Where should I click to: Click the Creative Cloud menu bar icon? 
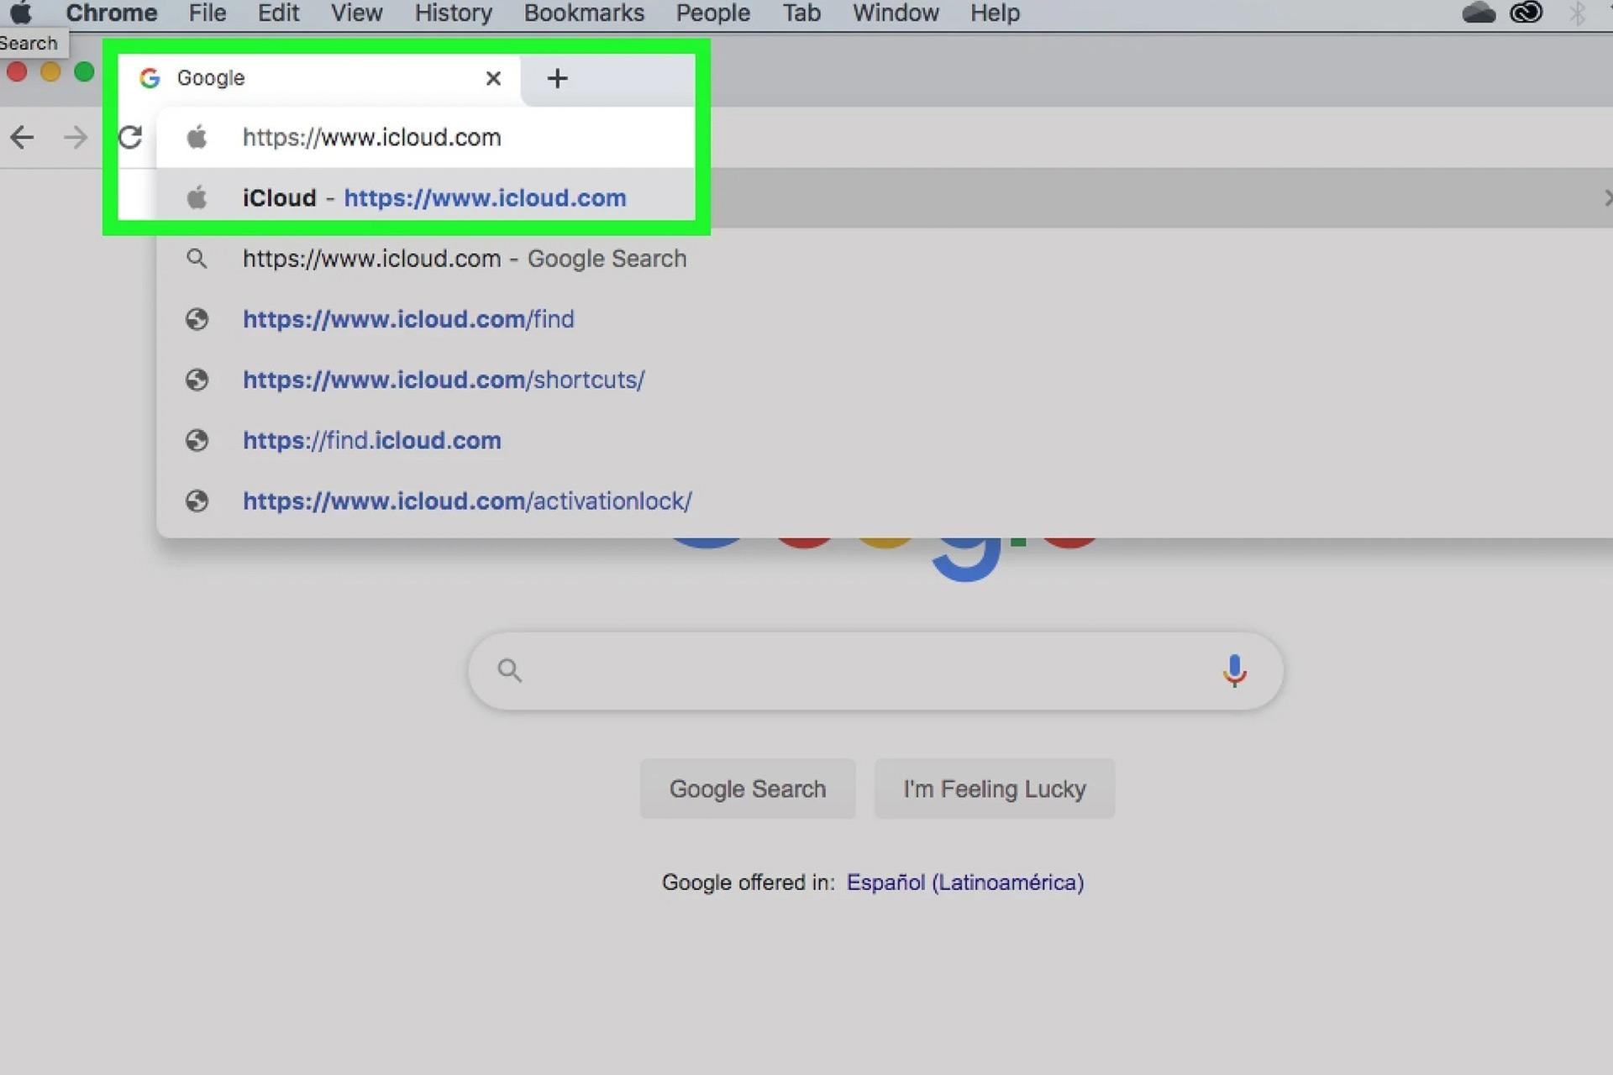point(1526,13)
